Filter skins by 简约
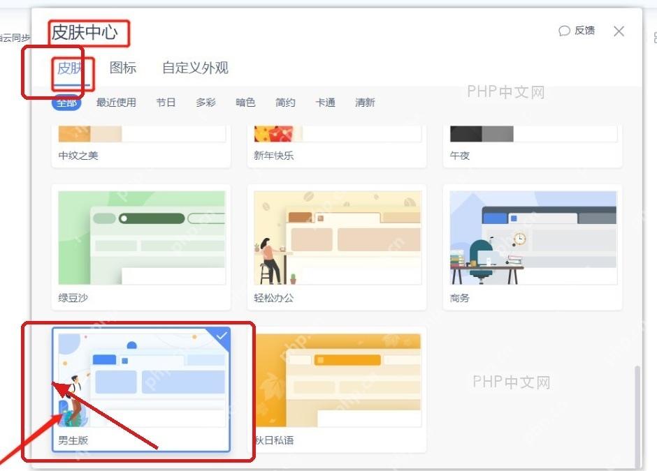The width and height of the screenshot is (657, 471). click(285, 103)
